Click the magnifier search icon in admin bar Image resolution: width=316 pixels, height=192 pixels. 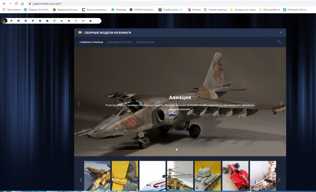click(76, 21)
